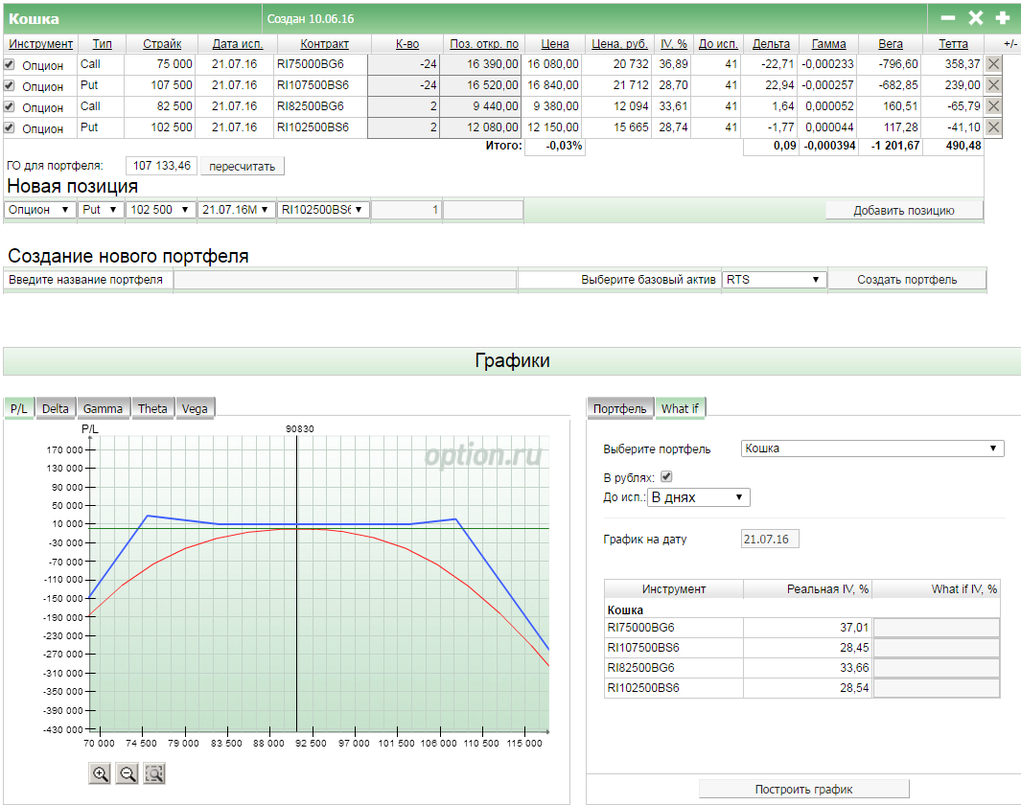This screenshot has width=1021, height=805.
Task: Click What if IV field for RI75000BG6
Action: pos(937,628)
